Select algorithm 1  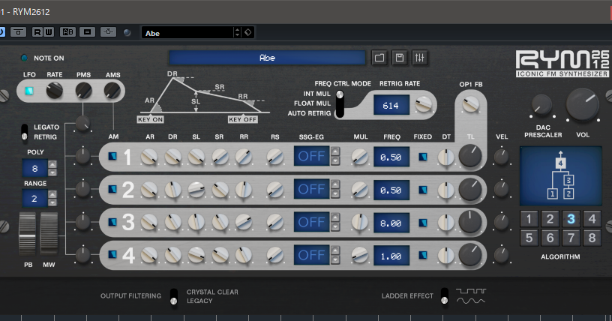point(529,219)
